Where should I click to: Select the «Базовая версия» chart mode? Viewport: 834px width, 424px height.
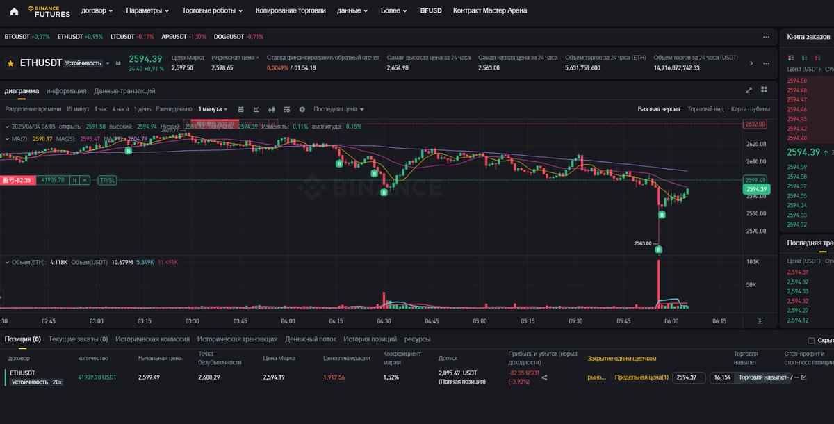click(x=659, y=109)
